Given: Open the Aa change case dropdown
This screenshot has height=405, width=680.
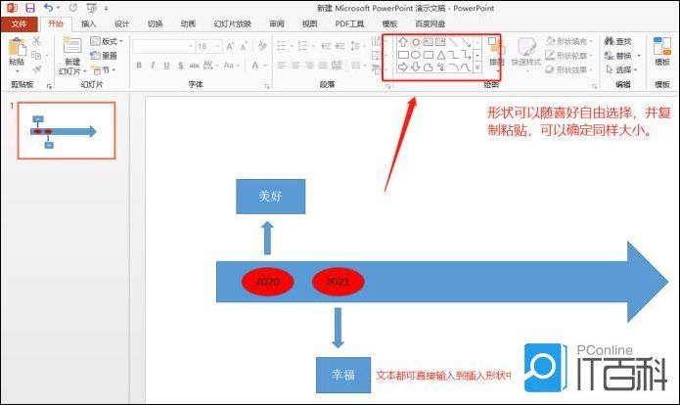Looking at the screenshot, I should 231,66.
